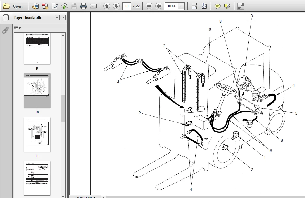The width and height of the screenshot is (305, 198).
Task: Open the thumbnail options menu dropdown
Action: [17, 28]
